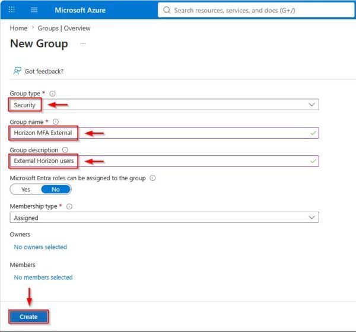Show info for Group description
356x332 pixels.
point(65,150)
